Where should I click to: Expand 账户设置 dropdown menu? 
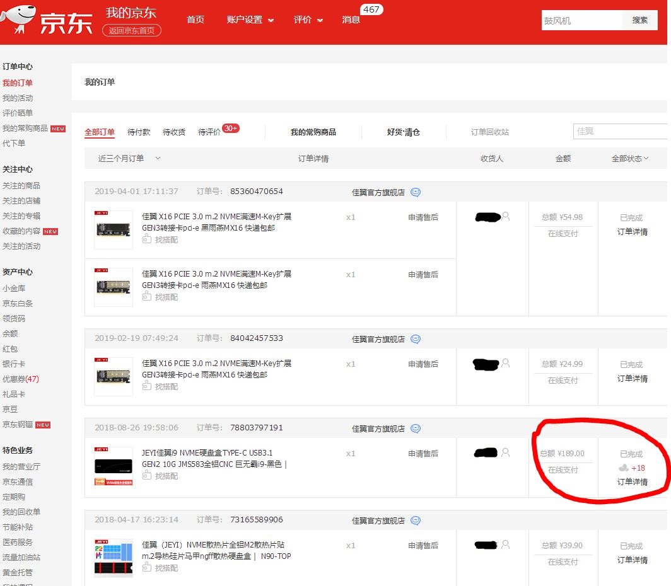click(250, 20)
